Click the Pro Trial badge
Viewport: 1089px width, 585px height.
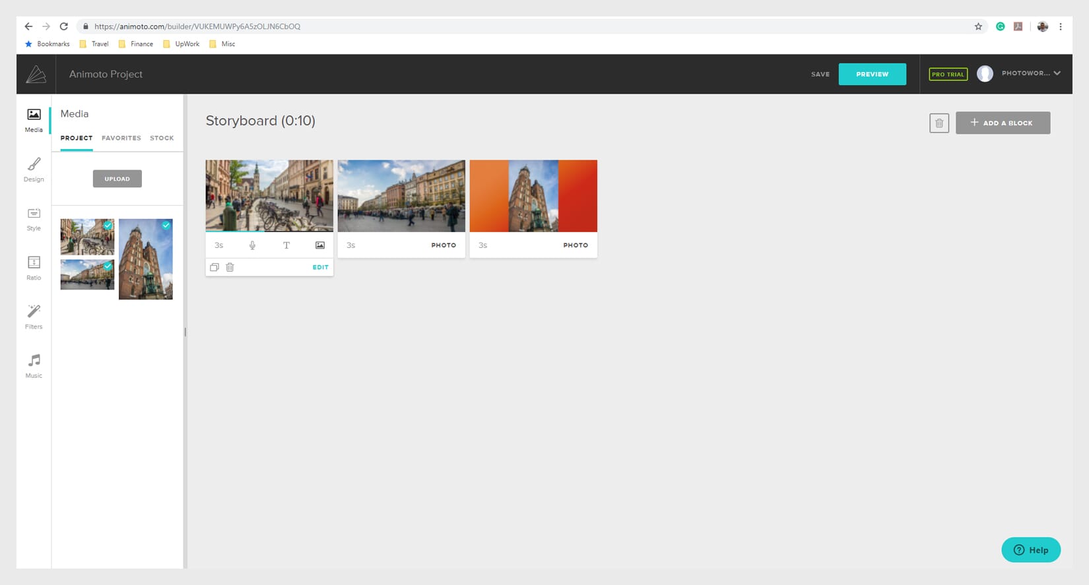point(948,74)
